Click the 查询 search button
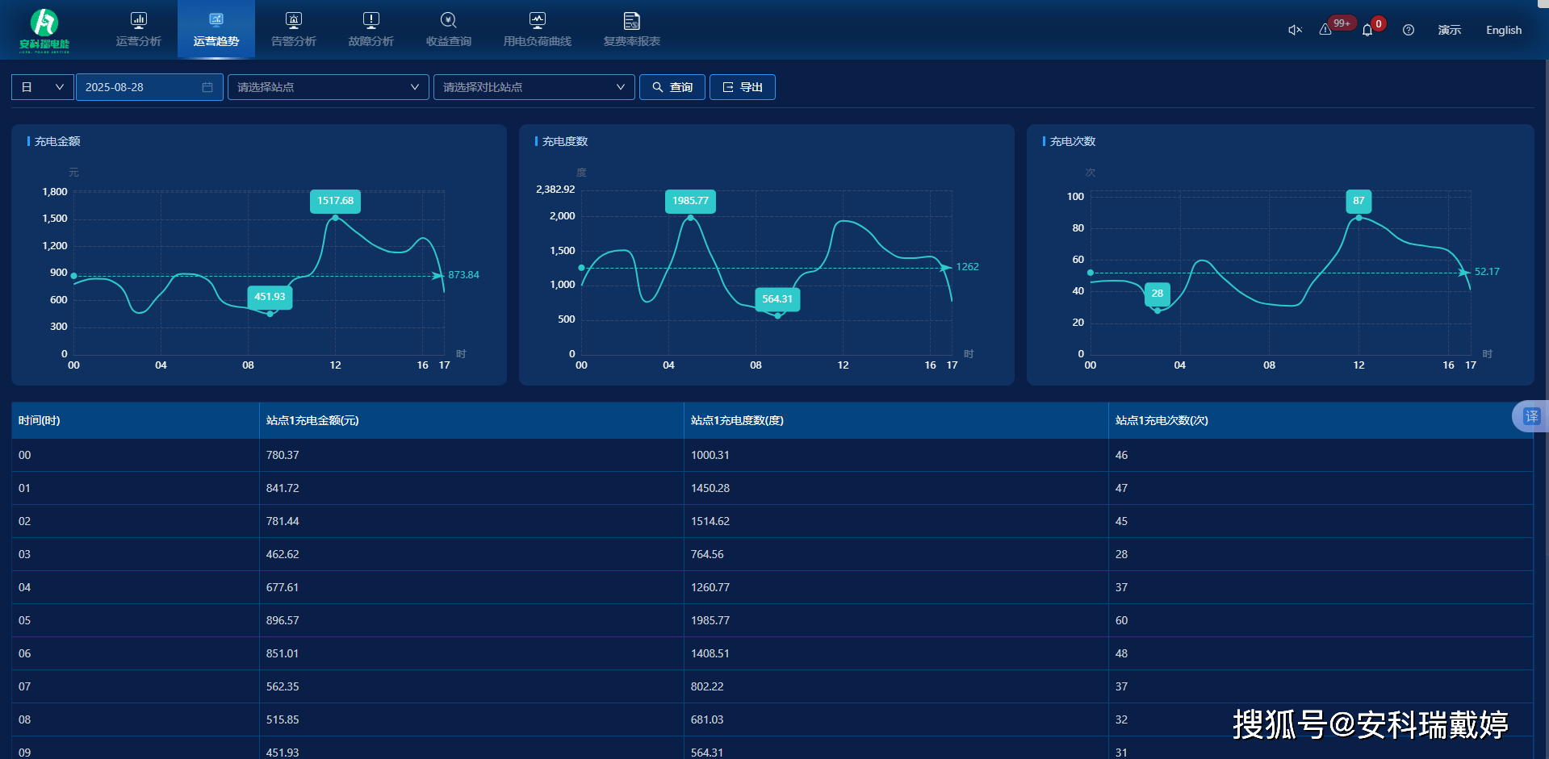The height and width of the screenshot is (759, 1549). click(x=672, y=87)
